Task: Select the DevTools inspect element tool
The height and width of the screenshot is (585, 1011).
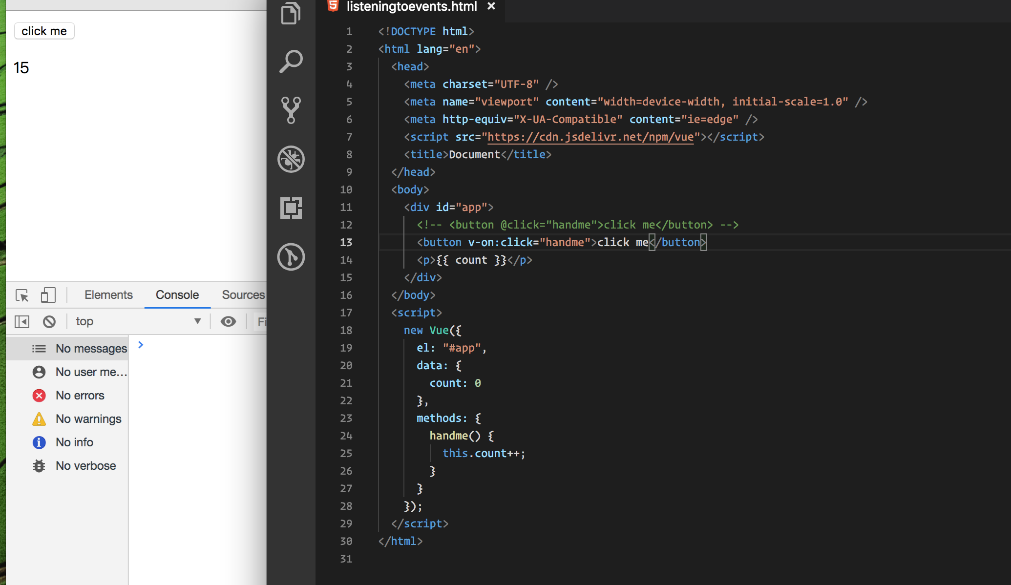Action: coord(22,295)
